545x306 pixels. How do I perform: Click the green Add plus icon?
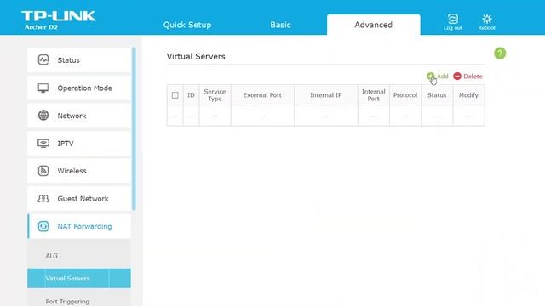pyautogui.click(x=430, y=76)
